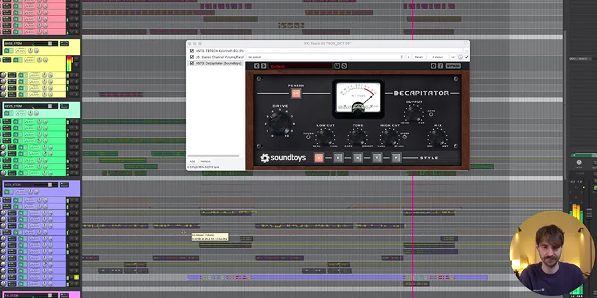Click the Envelope: Volume tooltip

pos(210,237)
